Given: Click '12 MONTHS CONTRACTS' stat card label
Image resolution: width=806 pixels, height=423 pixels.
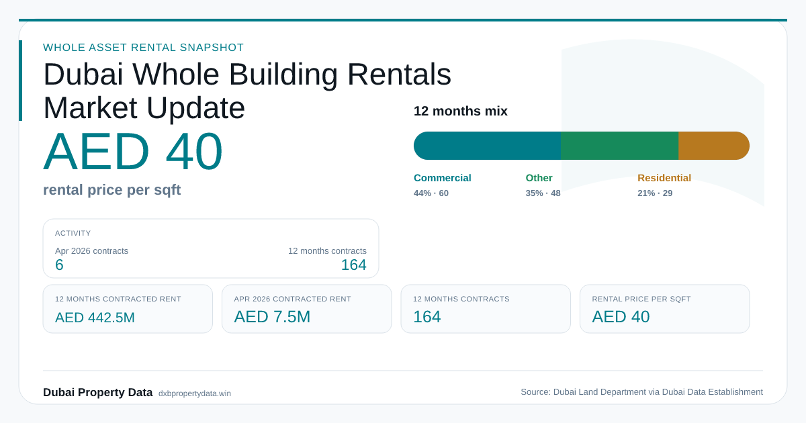Looking at the screenshot, I should coord(461,299).
